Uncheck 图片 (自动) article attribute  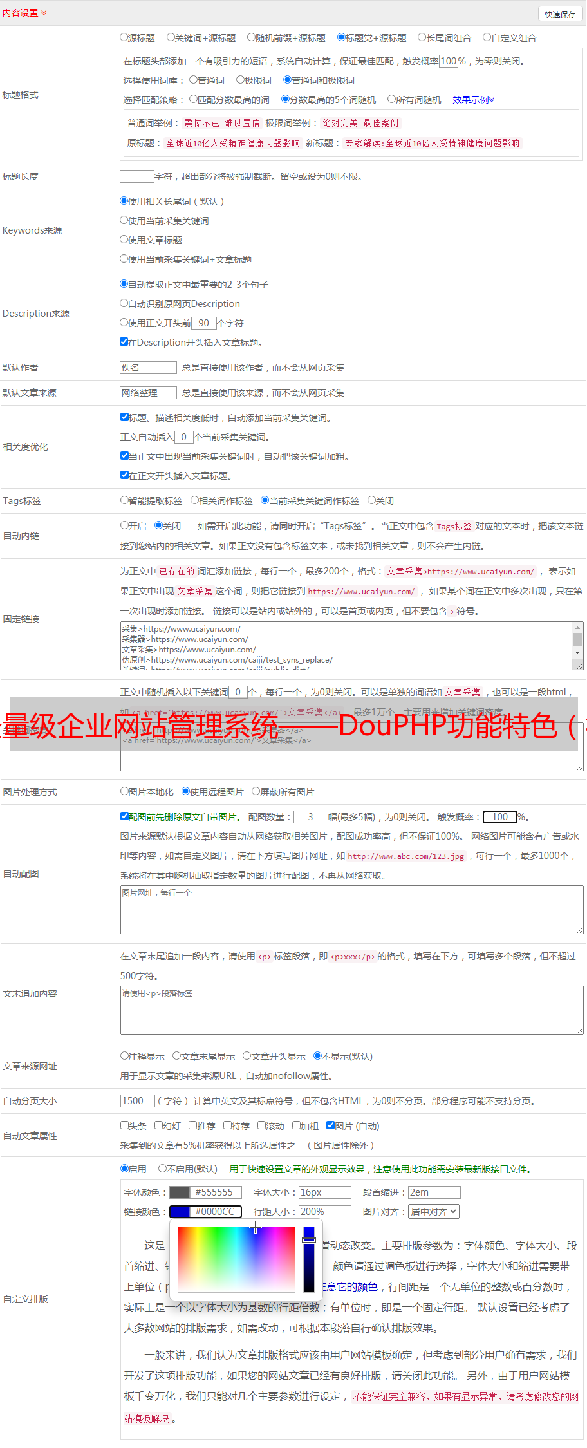tap(331, 1125)
